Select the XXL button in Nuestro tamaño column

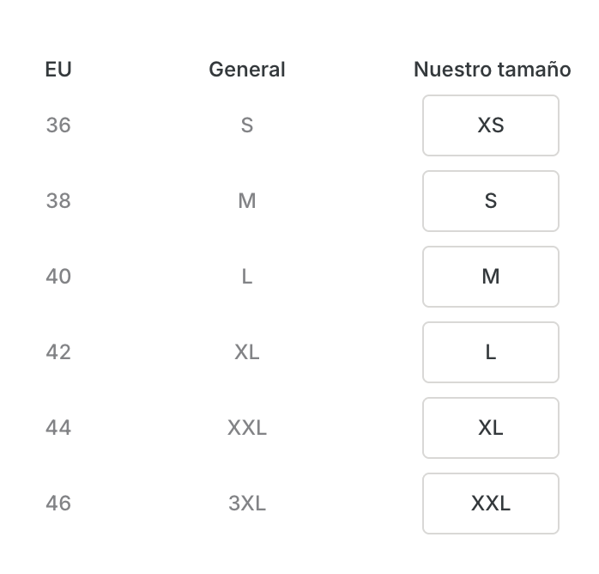coord(490,504)
